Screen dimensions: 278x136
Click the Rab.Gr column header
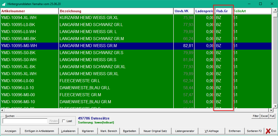[224, 11]
